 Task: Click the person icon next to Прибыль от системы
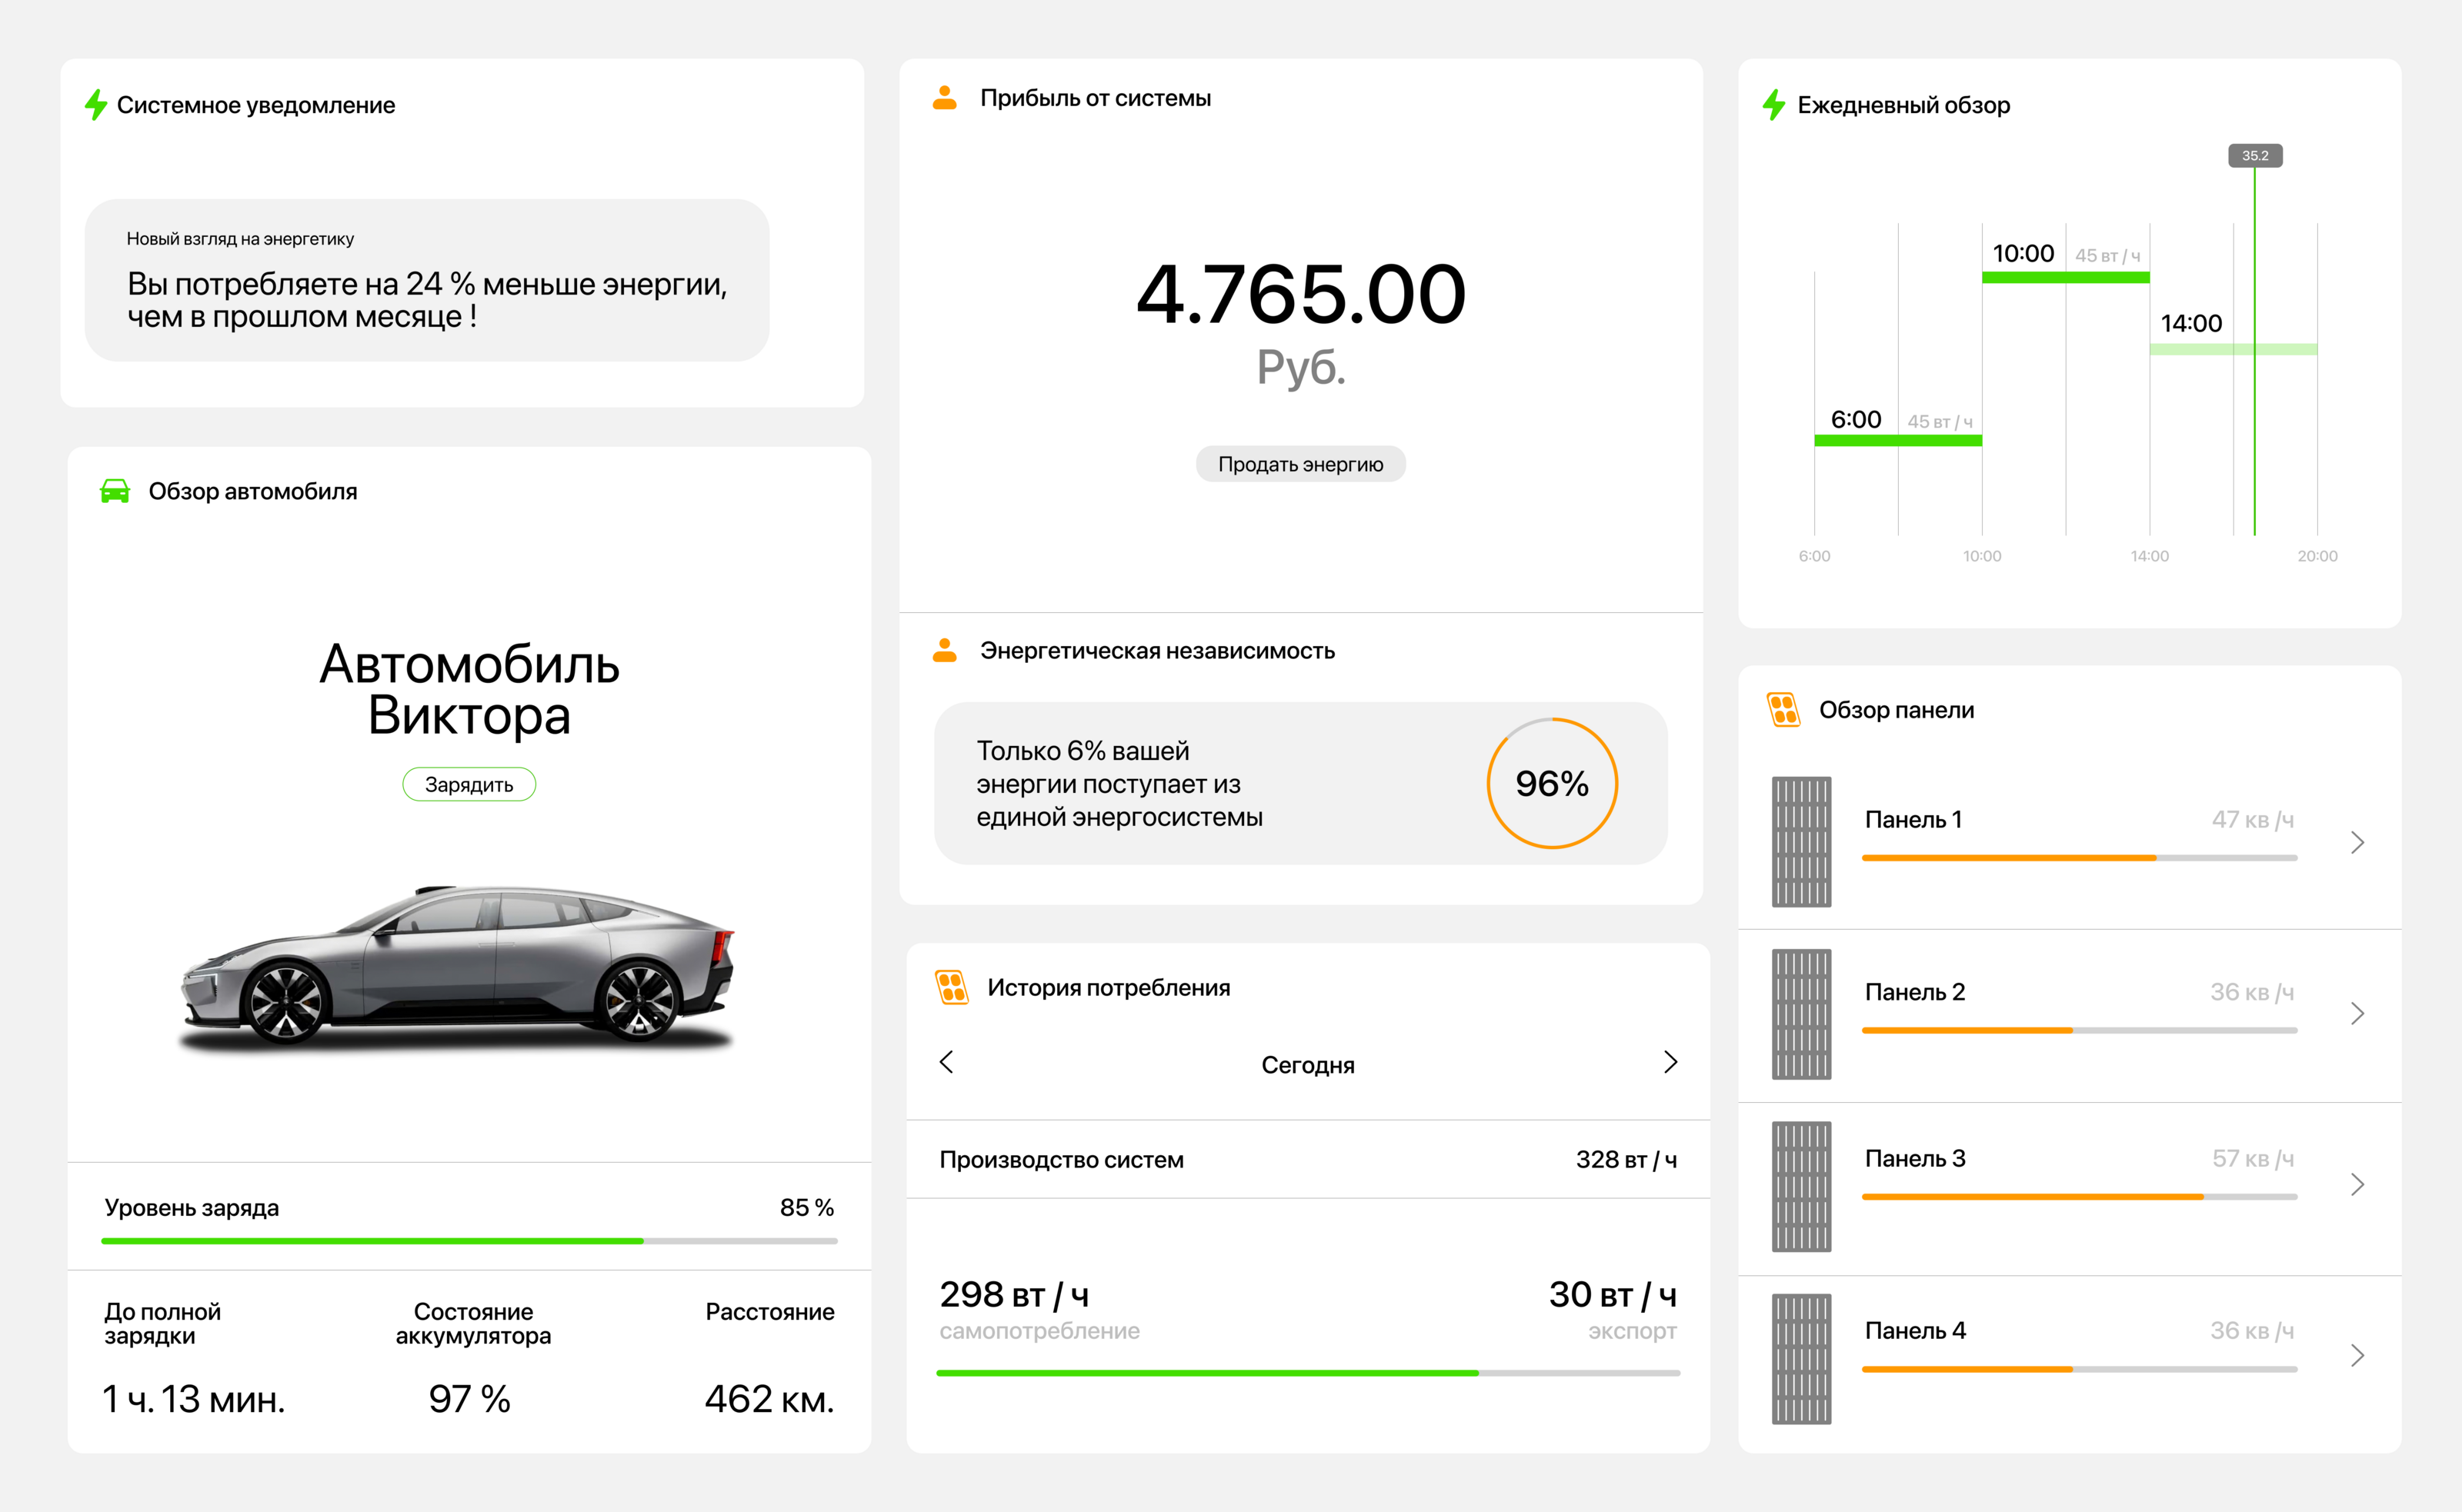tap(944, 98)
